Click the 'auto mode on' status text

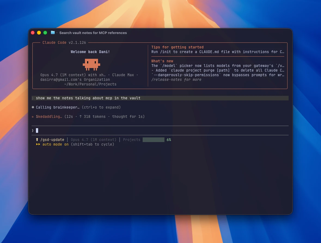pos(56,144)
